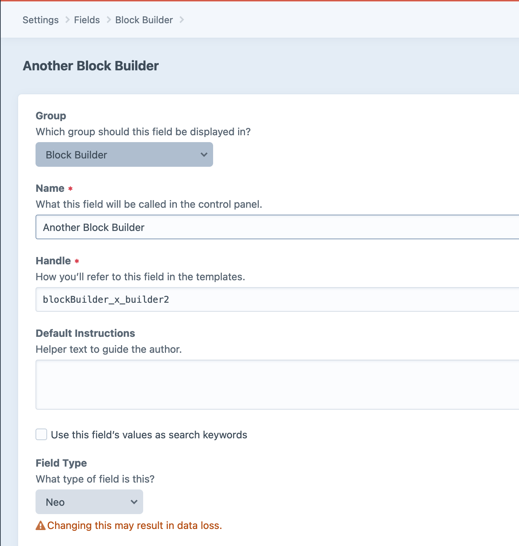Viewport: 519px width, 546px height.
Task: Click the Field Type label
Action: (61, 463)
